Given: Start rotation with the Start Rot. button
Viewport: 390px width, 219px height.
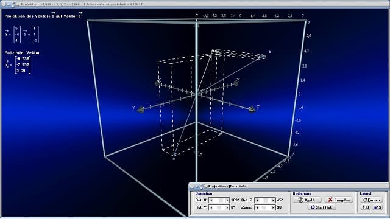Looking at the screenshot, I should tap(322, 207).
